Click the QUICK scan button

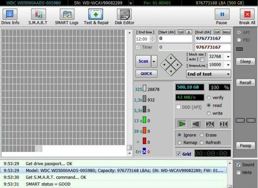[x=146, y=74]
